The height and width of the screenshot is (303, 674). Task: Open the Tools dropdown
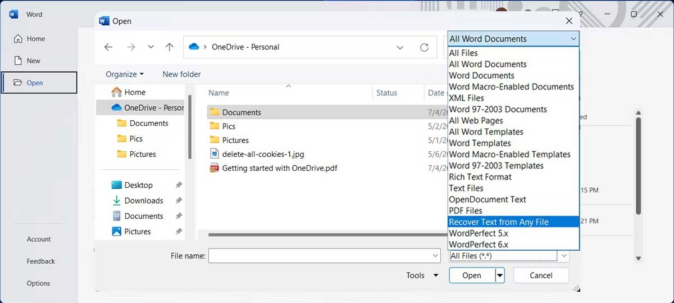point(422,275)
